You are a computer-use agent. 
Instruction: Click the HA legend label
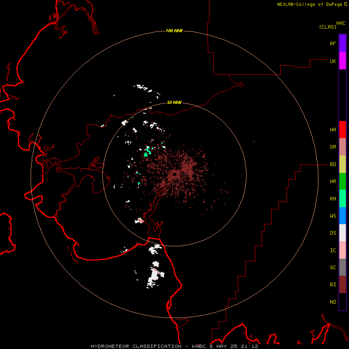(333, 130)
